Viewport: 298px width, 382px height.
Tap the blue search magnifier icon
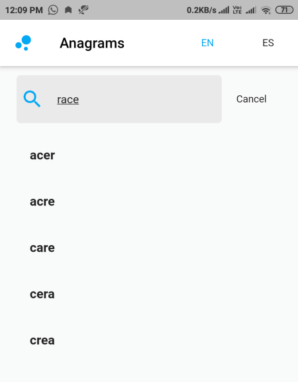pos(32,99)
